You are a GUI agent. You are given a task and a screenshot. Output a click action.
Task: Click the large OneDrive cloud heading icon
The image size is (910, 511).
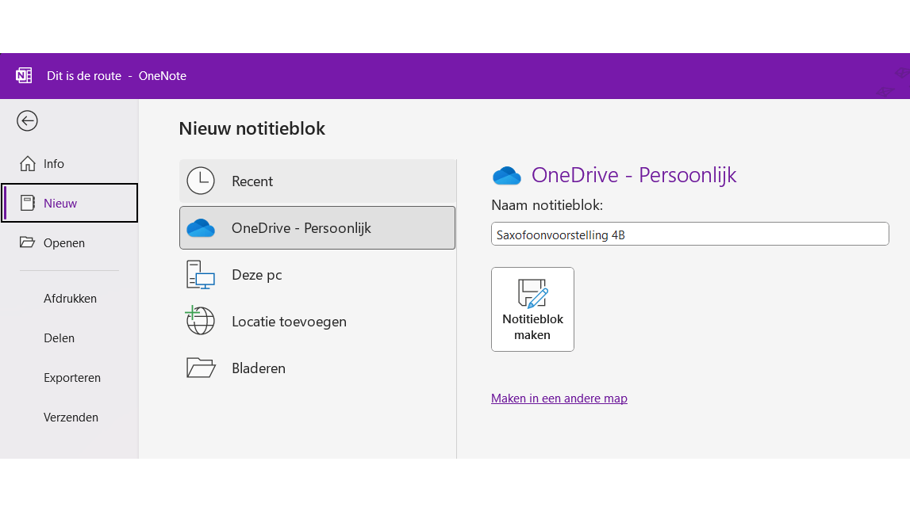(x=506, y=175)
